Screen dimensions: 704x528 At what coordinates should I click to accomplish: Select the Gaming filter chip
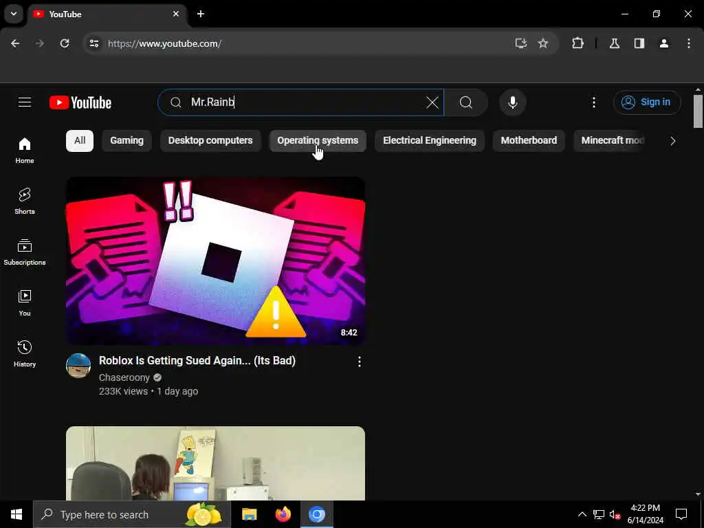(x=126, y=140)
